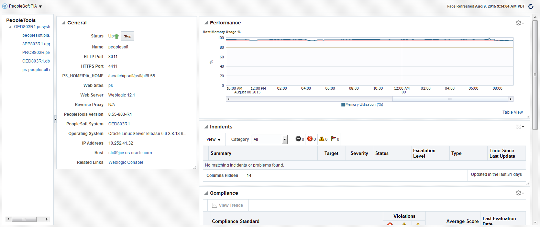The height and width of the screenshot is (227, 540).
Task: Click the Violations column header
Action: pyautogui.click(x=404, y=216)
